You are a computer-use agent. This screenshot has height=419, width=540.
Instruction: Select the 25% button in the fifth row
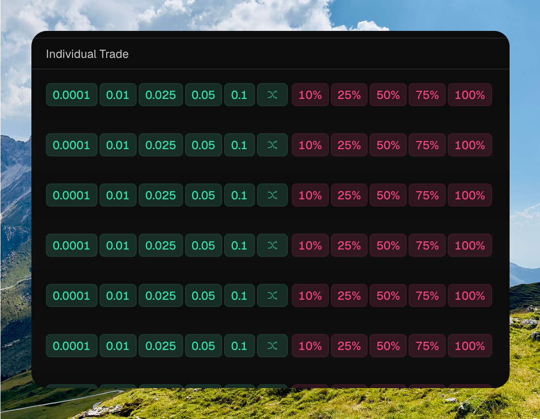point(349,295)
